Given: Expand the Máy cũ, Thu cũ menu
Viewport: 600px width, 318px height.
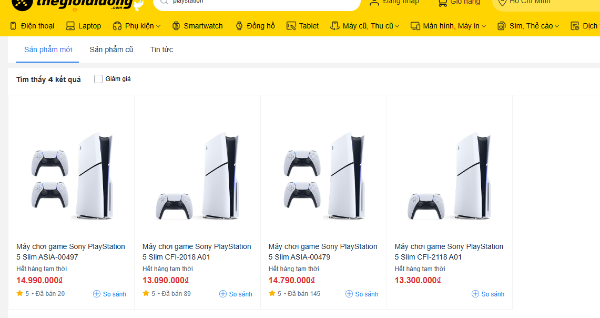Looking at the screenshot, I should coord(397,26).
